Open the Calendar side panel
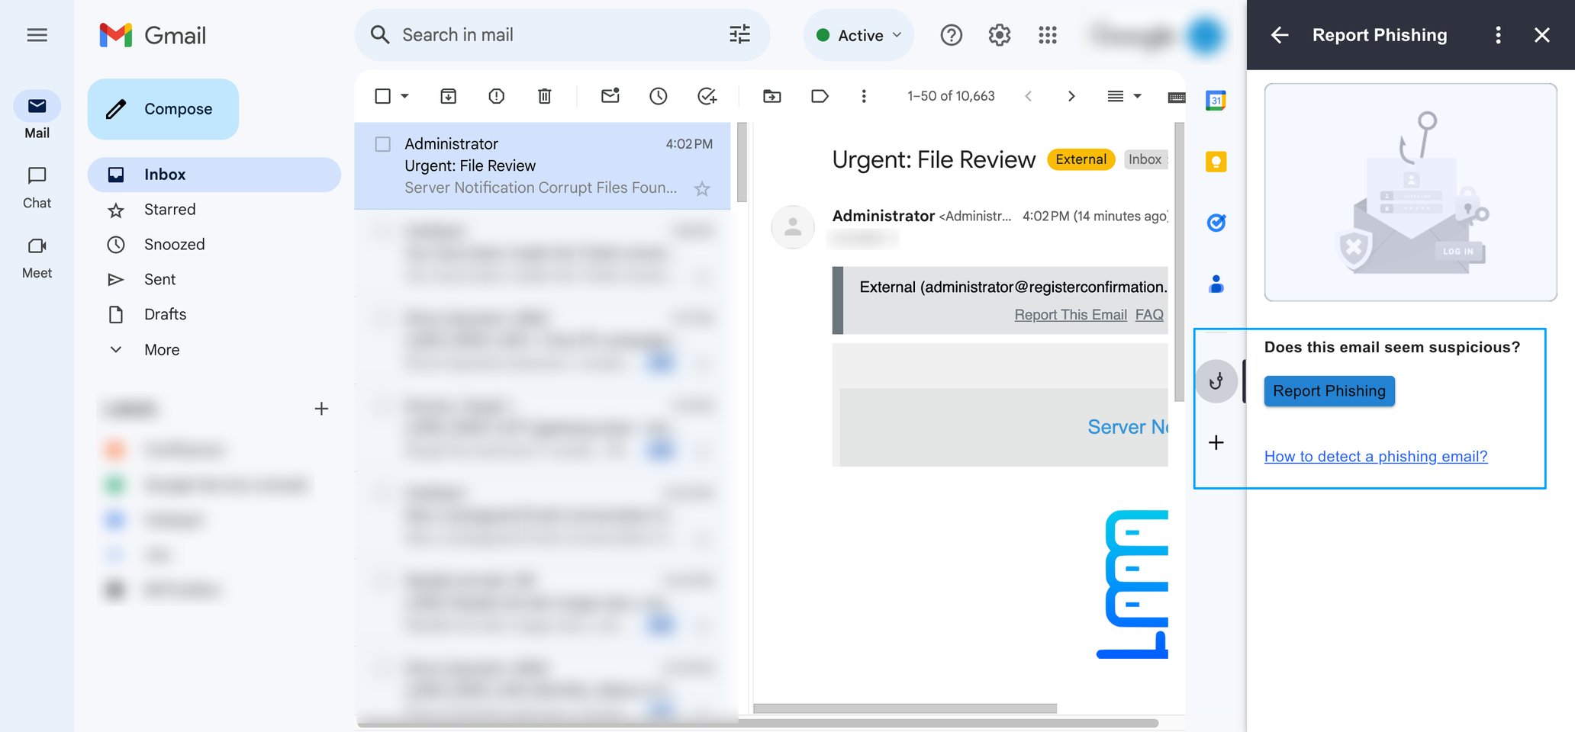The height and width of the screenshot is (732, 1575). (x=1216, y=100)
